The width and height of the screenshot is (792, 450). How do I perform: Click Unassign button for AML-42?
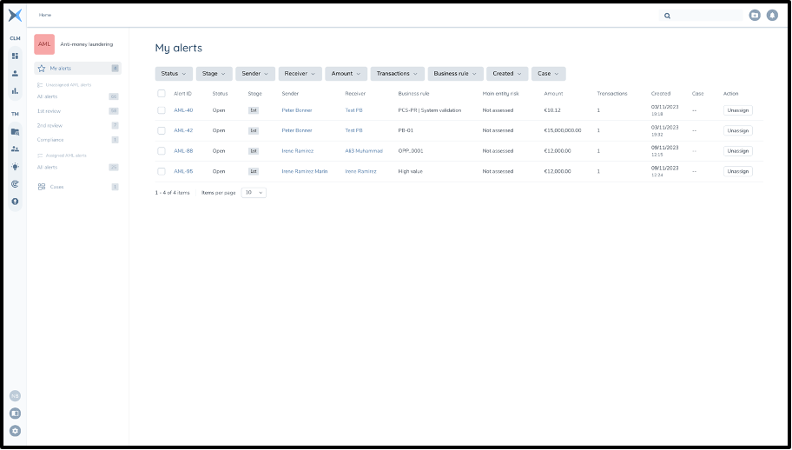click(737, 130)
